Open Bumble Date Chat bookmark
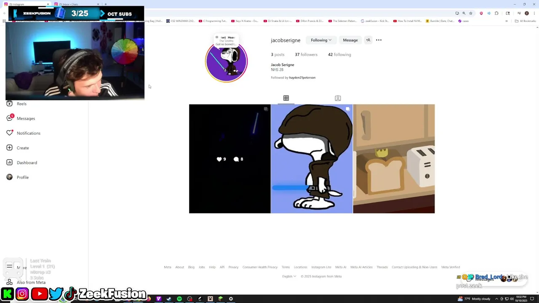This screenshot has width=539, height=303. pos(440,21)
